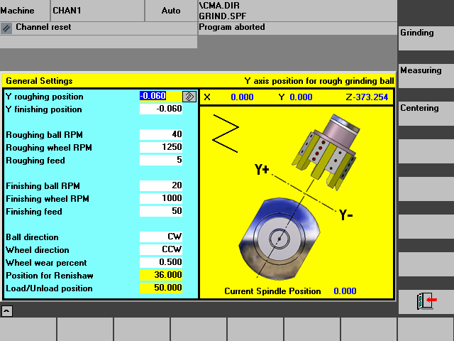Click the ball workpiece illustration
Screen dimensions: 454x341
pyautogui.click(x=279, y=239)
